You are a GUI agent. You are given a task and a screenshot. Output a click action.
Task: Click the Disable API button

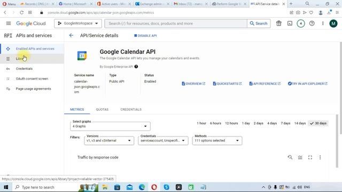[x=145, y=36]
